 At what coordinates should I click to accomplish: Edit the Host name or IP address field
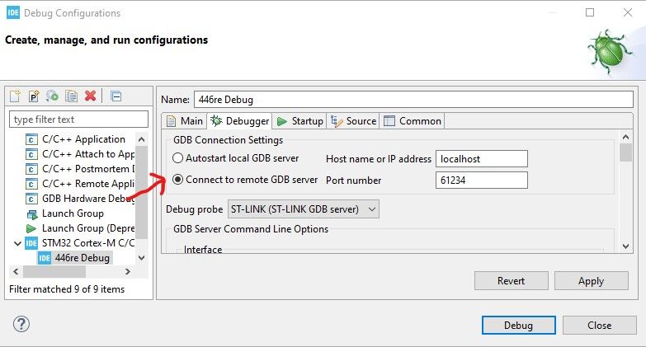(482, 159)
